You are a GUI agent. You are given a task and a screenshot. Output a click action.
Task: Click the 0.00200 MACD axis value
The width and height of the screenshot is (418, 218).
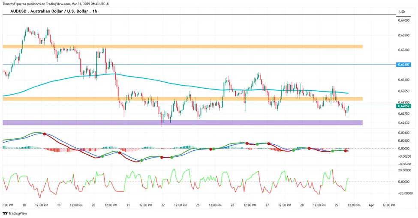[x=403, y=140]
